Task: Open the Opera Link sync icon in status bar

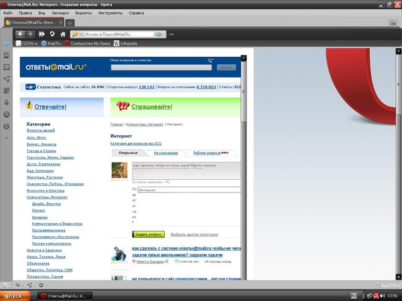Action: pos(19,285)
